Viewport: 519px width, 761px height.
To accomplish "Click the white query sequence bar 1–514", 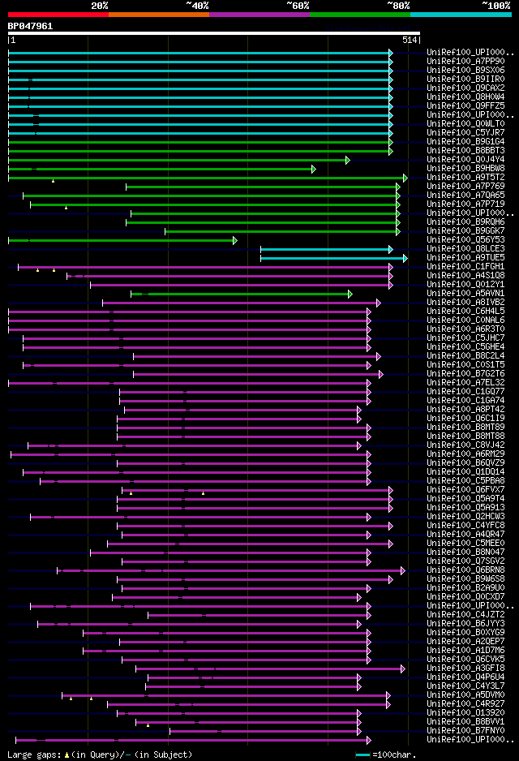I will pyautogui.click(x=214, y=33).
